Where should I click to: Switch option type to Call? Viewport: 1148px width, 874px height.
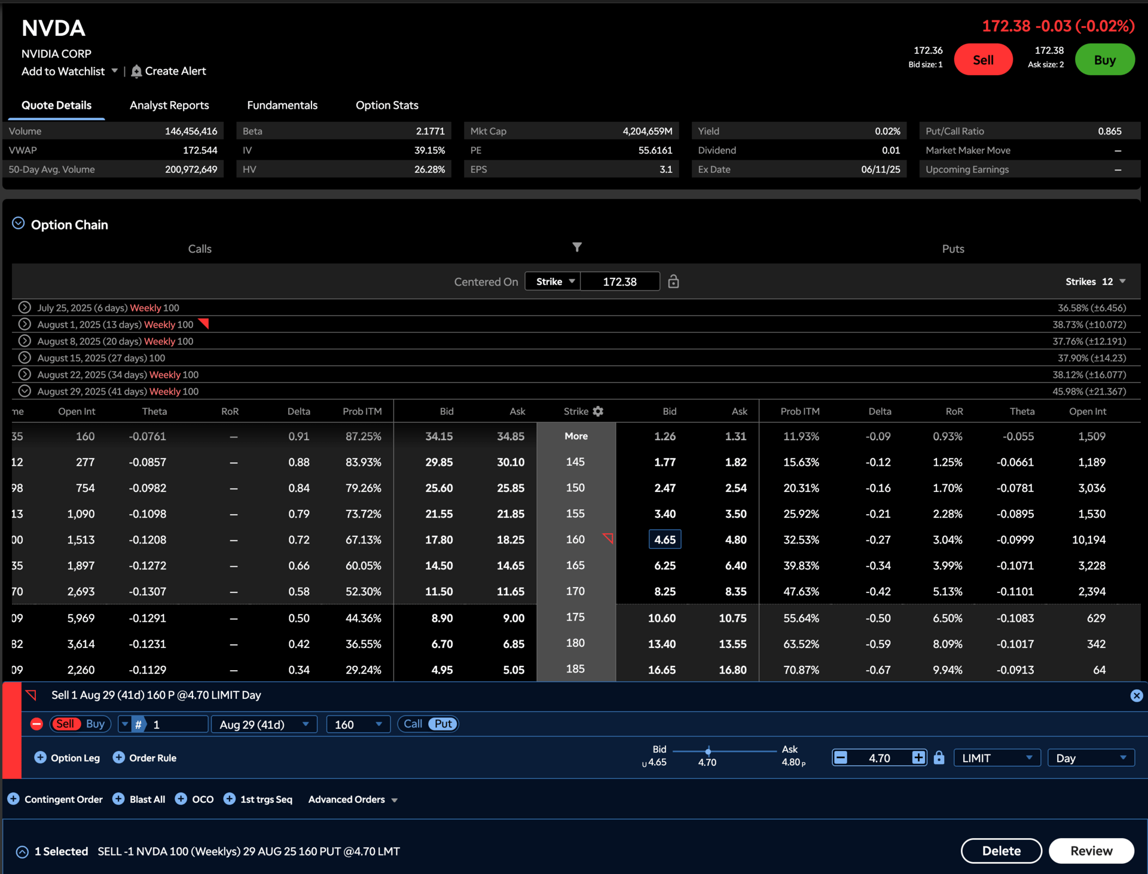(x=413, y=724)
